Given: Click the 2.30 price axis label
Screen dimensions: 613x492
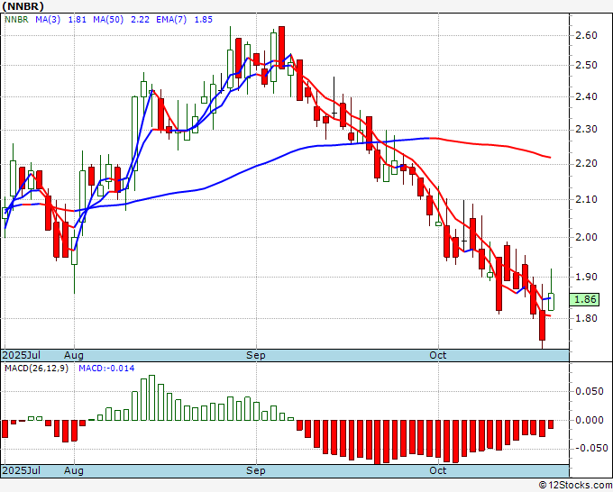Looking at the screenshot, I should pos(587,130).
